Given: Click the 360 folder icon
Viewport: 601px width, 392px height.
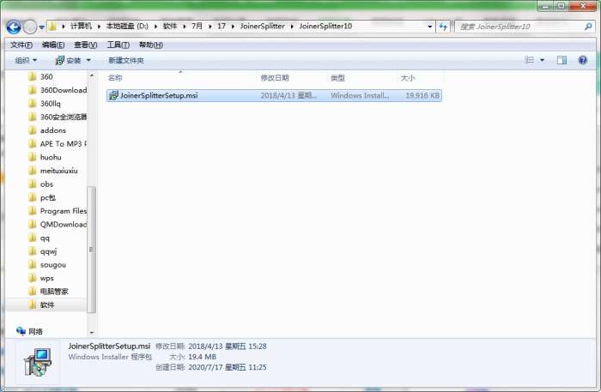Looking at the screenshot, I should click(x=33, y=76).
